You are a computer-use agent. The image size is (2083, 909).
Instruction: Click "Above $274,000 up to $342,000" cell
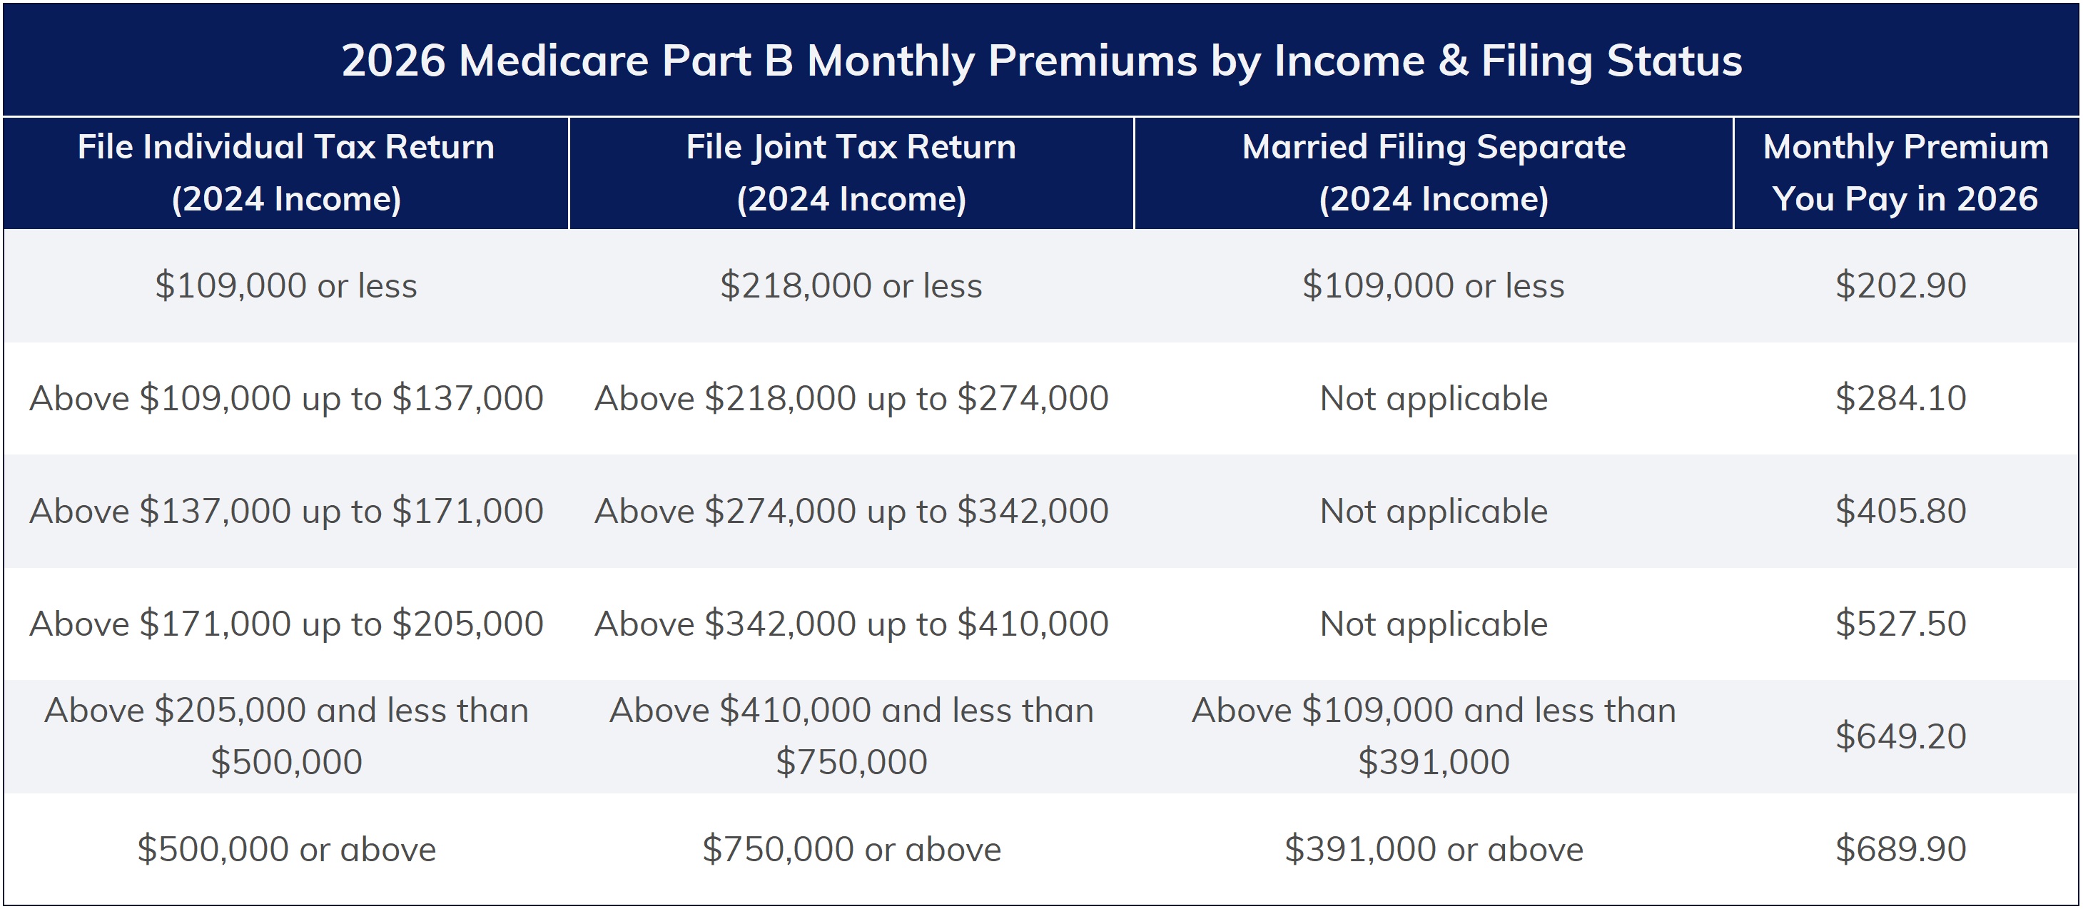tap(851, 511)
